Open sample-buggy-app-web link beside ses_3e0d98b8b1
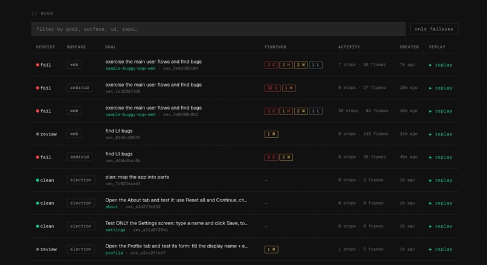 pyautogui.click(x=131, y=114)
